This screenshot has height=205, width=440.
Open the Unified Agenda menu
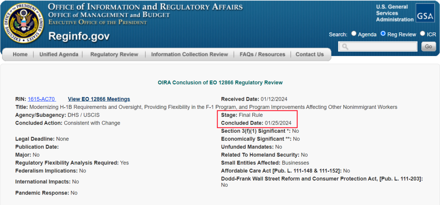59,54
